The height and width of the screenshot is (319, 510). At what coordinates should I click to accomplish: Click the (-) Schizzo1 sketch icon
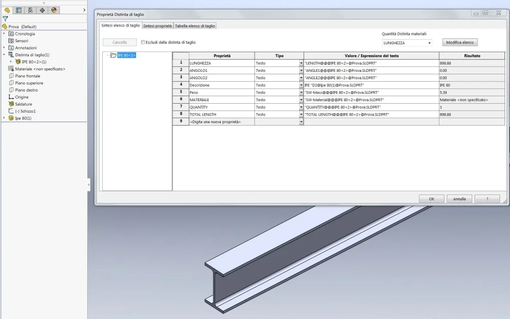[11, 111]
